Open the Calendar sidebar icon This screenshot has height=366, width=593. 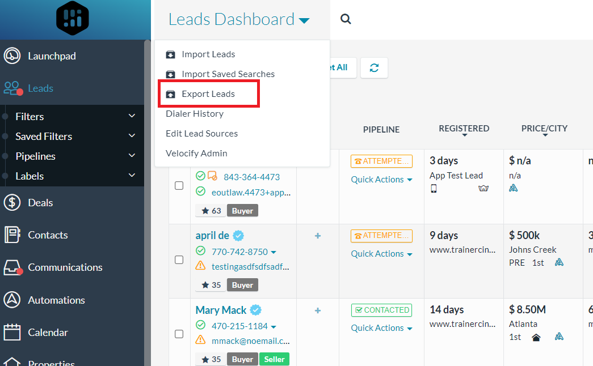tap(12, 332)
